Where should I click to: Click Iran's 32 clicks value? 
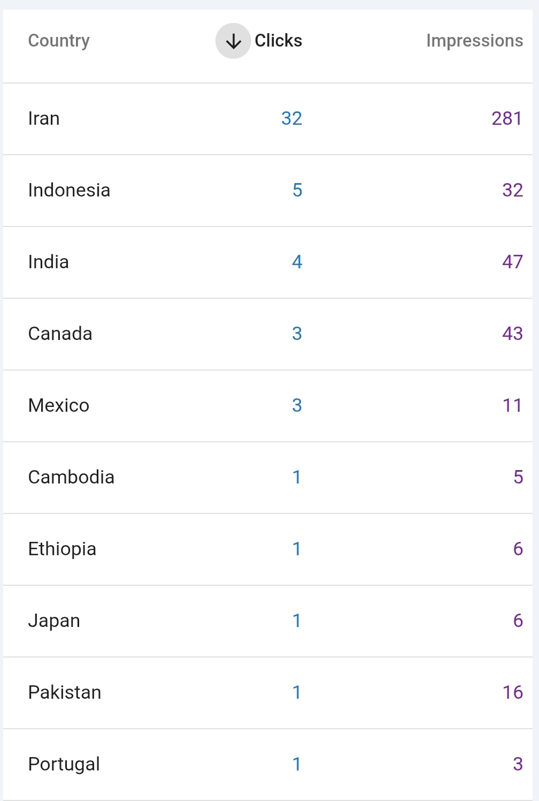point(292,118)
